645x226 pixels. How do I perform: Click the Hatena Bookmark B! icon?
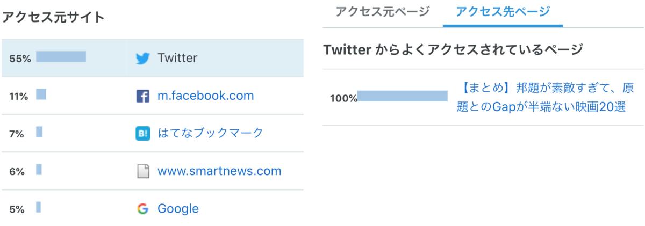click(142, 133)
